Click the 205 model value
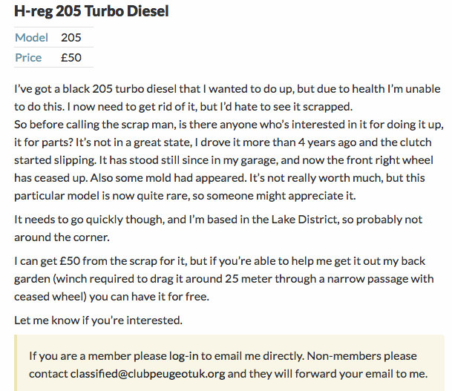 point(71,37)
